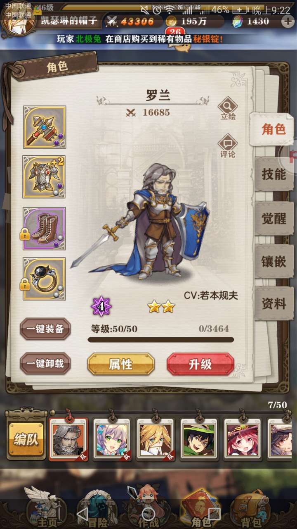Click the red 升级 button
The height and width of the screenshot is (529, 297).
[200, 364]
